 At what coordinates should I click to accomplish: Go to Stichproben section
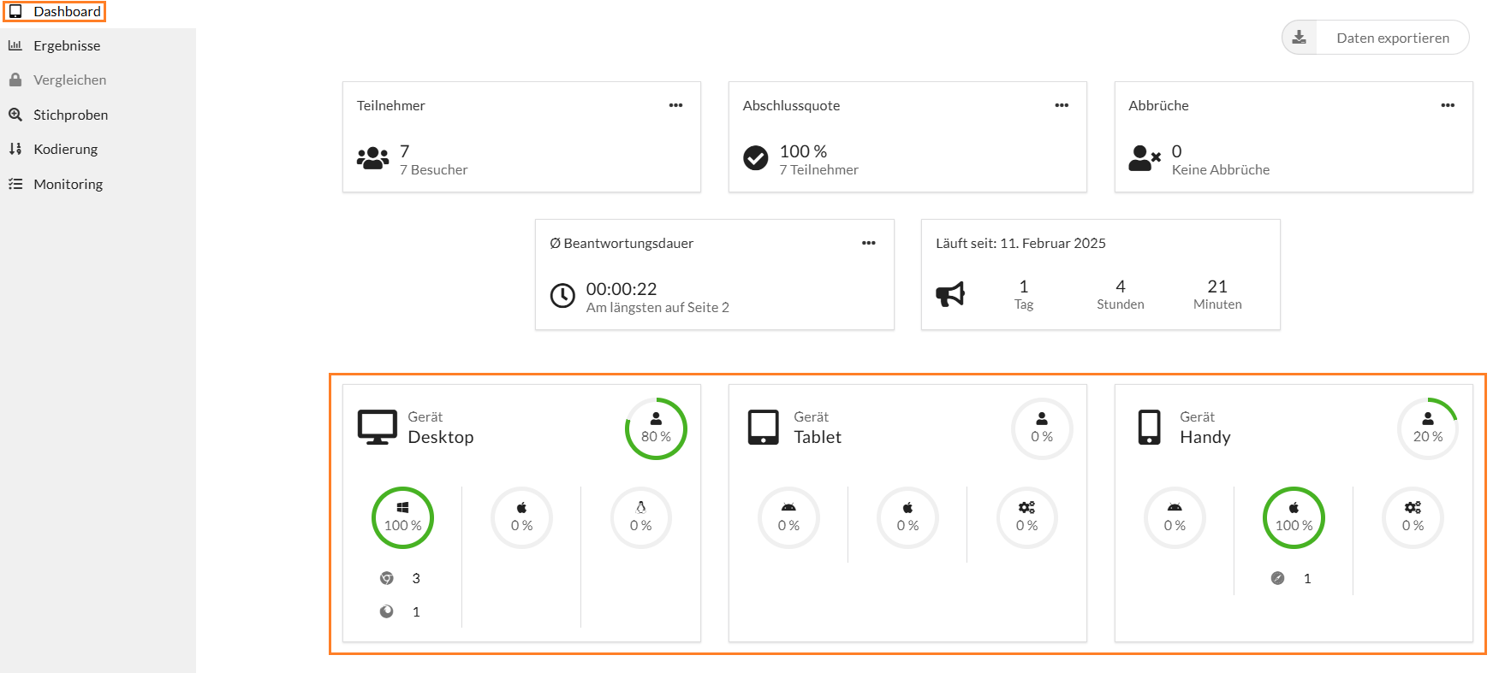point(70,115)
